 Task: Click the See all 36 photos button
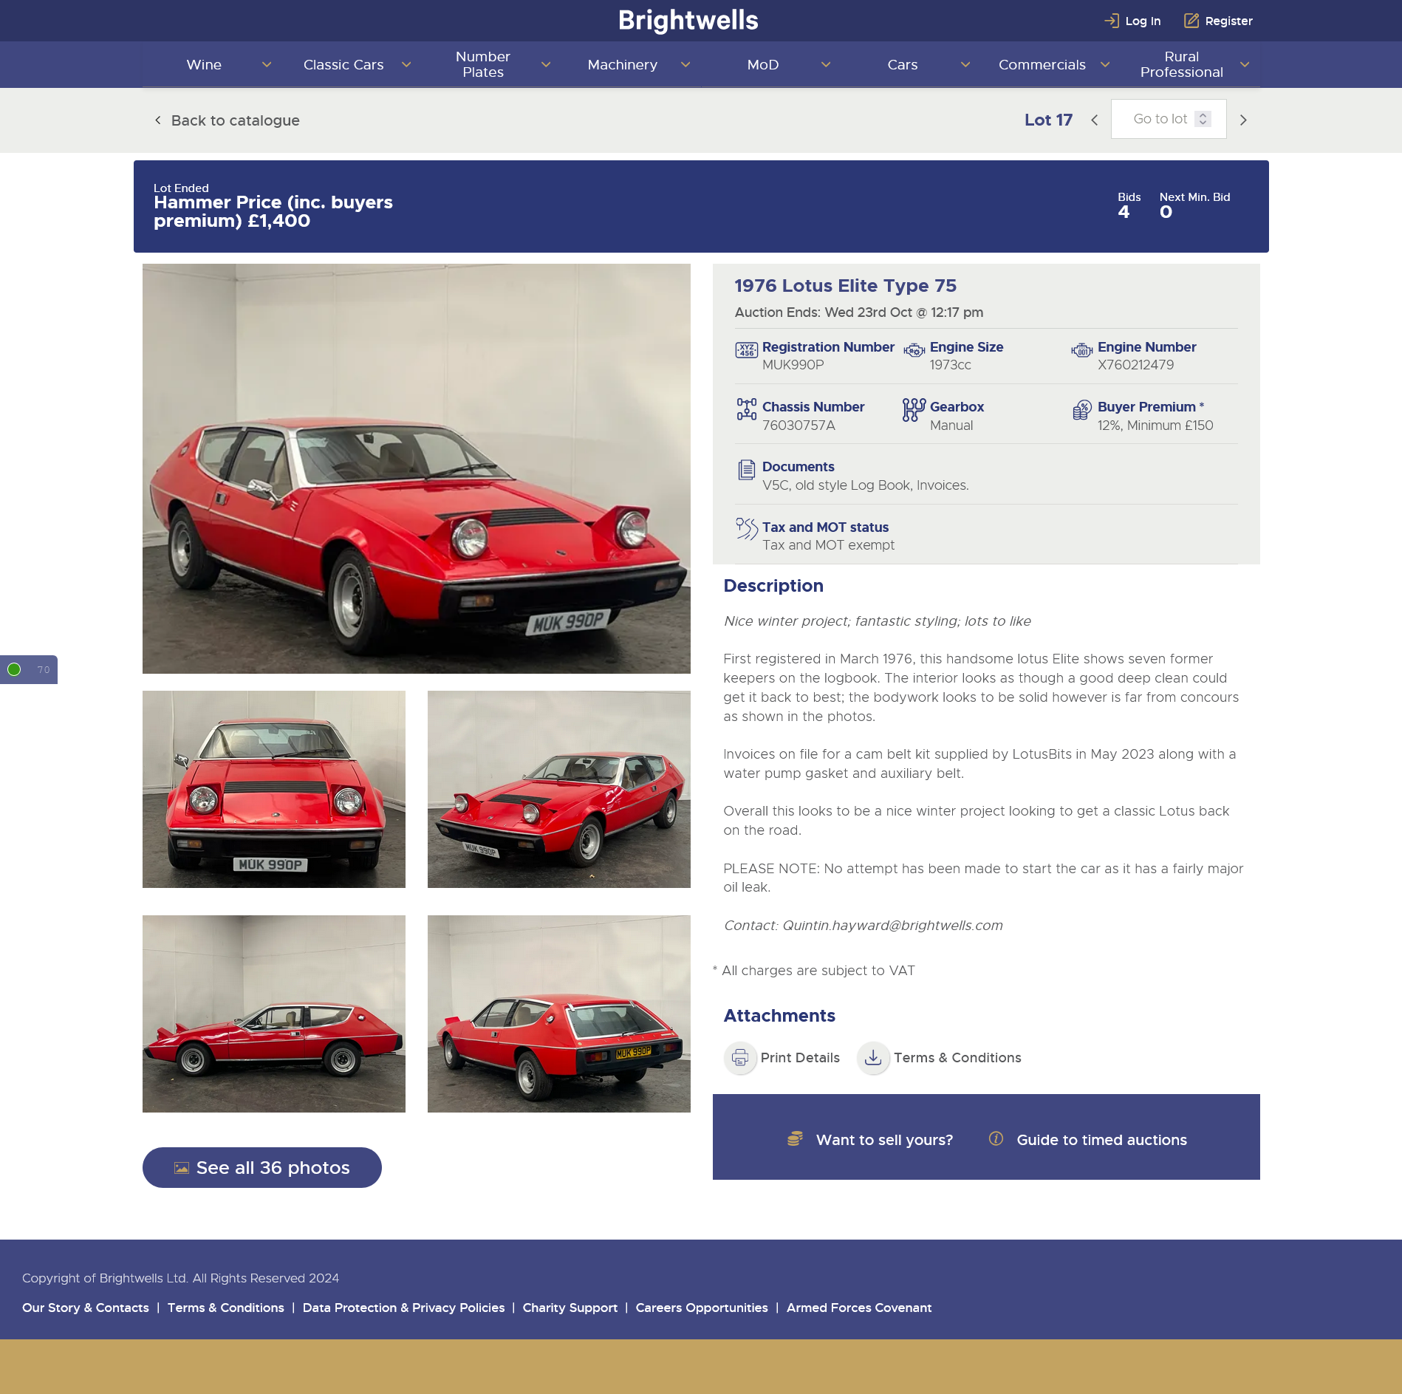262,1167
